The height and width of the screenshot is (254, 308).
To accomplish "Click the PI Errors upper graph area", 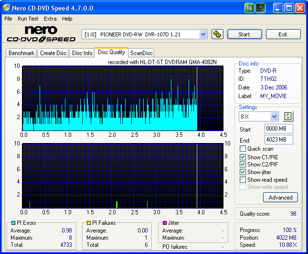I will coord(123,98).
